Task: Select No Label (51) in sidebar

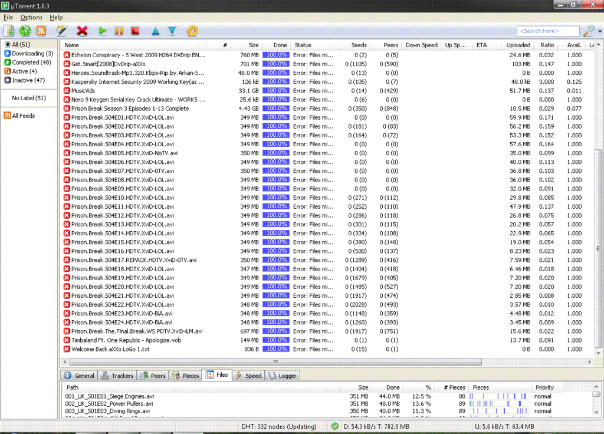Action: point(29,98)
